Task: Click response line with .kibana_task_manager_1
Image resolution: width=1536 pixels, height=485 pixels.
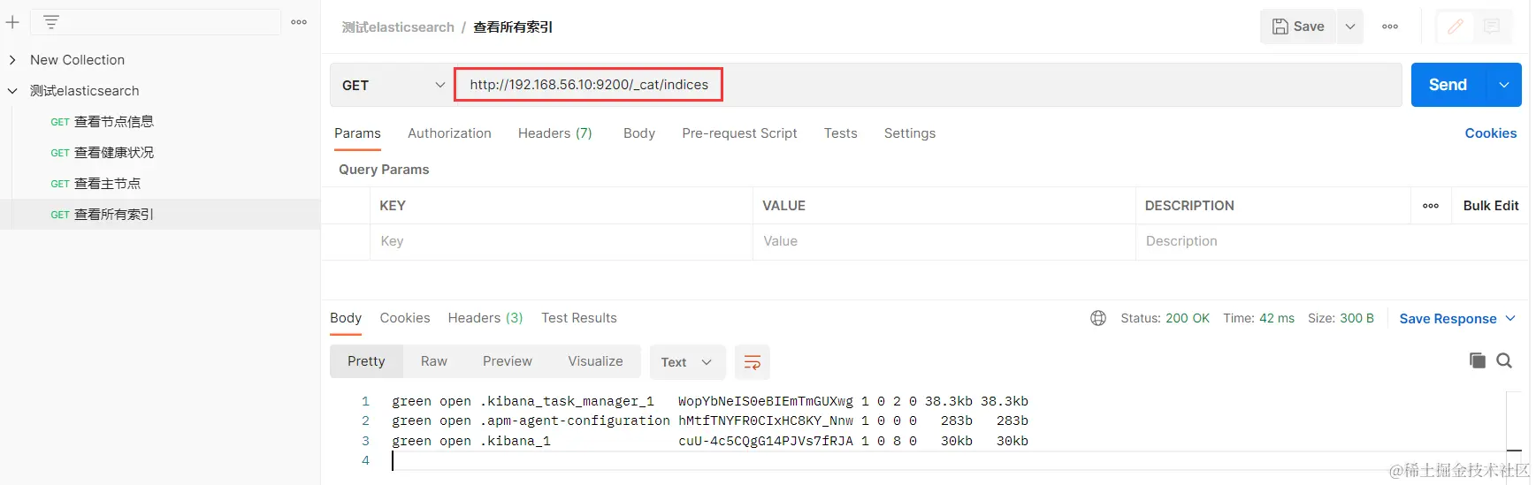Action: pyautogui.click(x=710, y=401)
